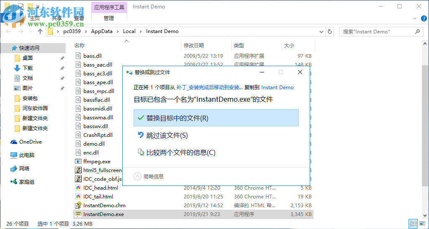The height and width of the screenshot is (229, 429).
Task: Select bass_mpc.dll file
Action: pyautogui.click(x=98, y=91)
